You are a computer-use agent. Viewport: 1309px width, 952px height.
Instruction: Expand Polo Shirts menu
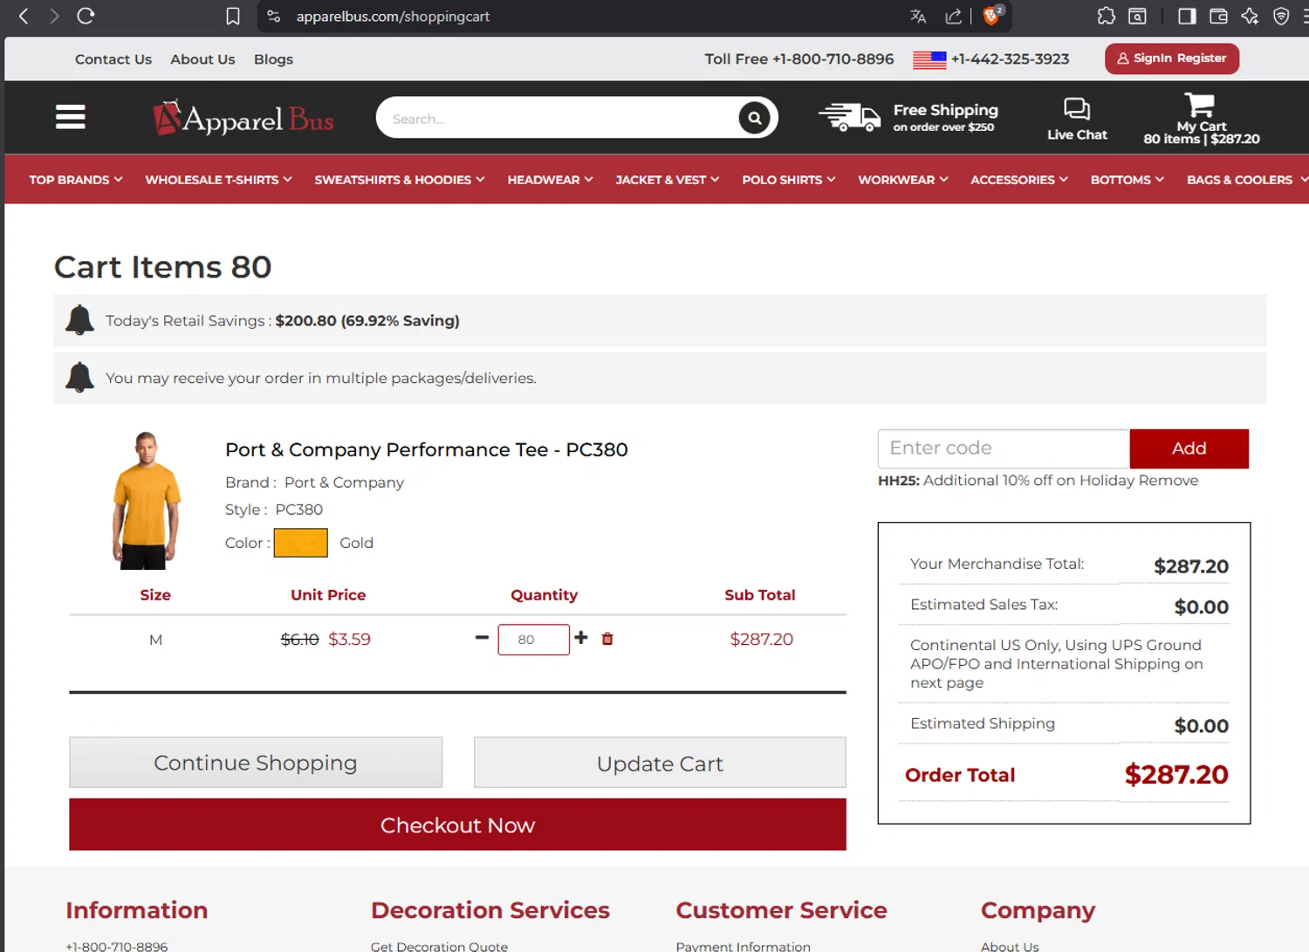pos(789,180)
